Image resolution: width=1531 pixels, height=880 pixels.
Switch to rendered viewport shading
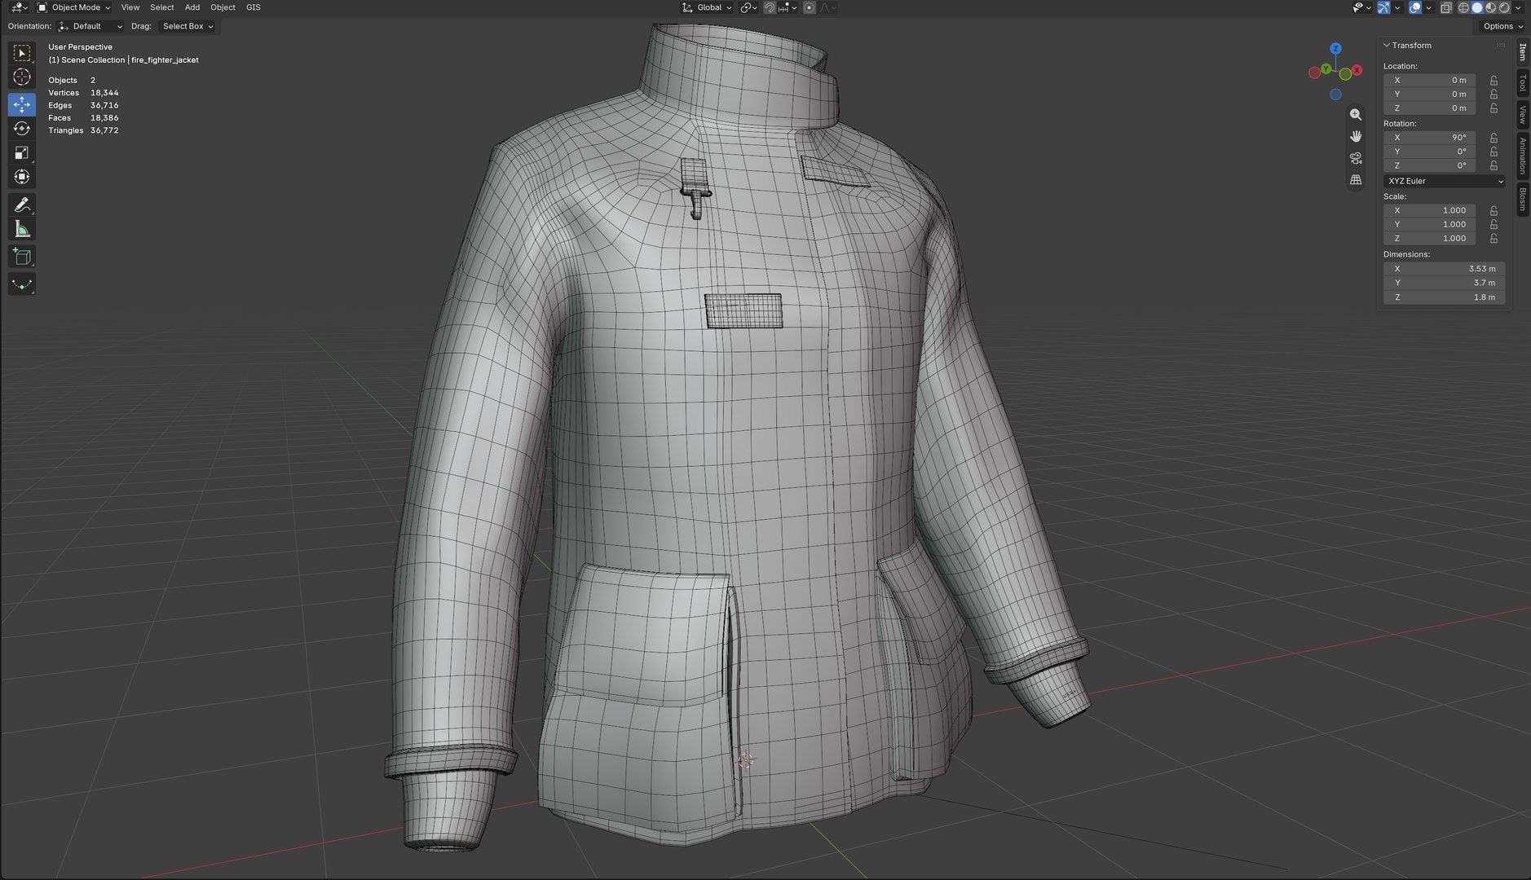[1505, 7]
